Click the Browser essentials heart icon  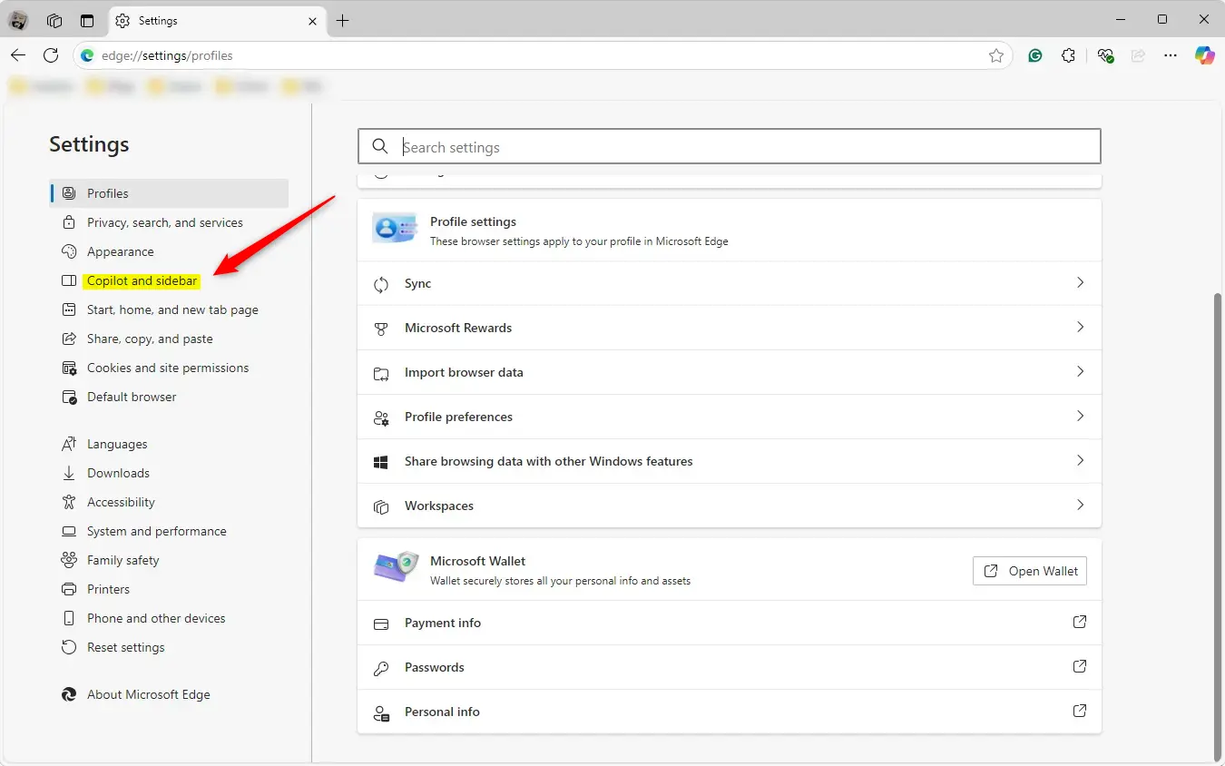click(x=1104, y=55)
